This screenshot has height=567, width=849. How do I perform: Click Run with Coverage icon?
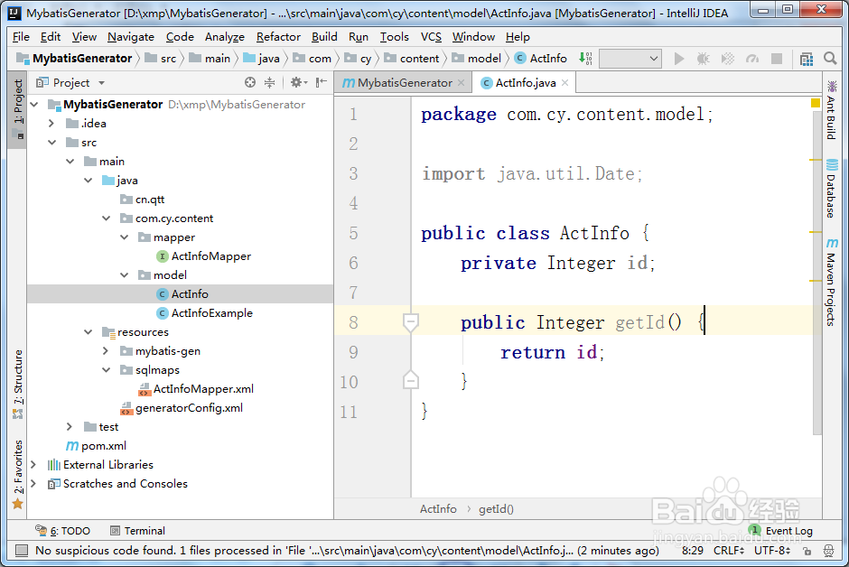(728, 59)
